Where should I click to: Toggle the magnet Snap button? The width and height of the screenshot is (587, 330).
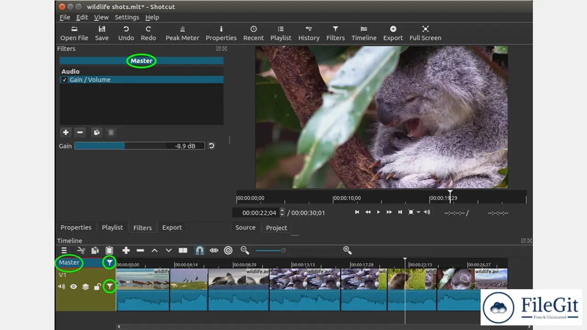pyautogui.click(x=199, y=250)
